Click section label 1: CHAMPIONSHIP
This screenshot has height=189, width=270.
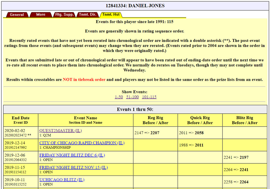[x=55, y=148]
